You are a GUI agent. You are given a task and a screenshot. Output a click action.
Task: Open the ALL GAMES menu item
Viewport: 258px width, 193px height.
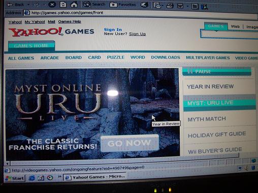(x=21, y=58)
